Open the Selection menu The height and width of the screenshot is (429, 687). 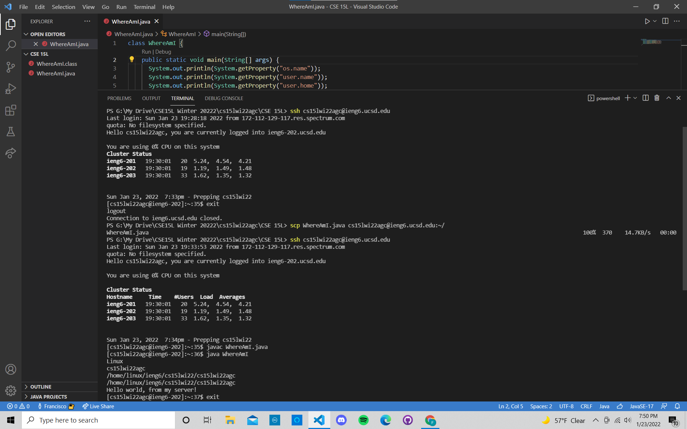coord(63,7)
